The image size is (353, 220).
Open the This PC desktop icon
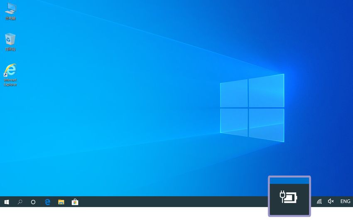10,11
